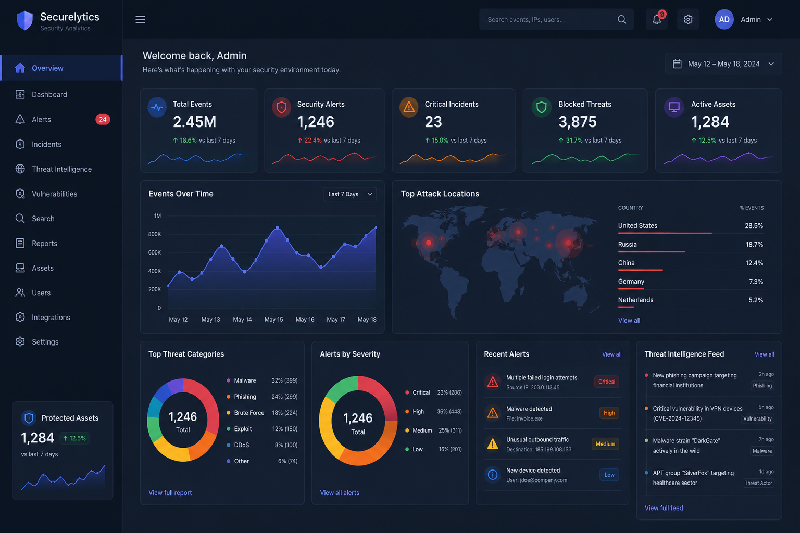Click the May 15 peak point on chart
Viewport: 800px width, 533px height.
[x=277, y=227]
